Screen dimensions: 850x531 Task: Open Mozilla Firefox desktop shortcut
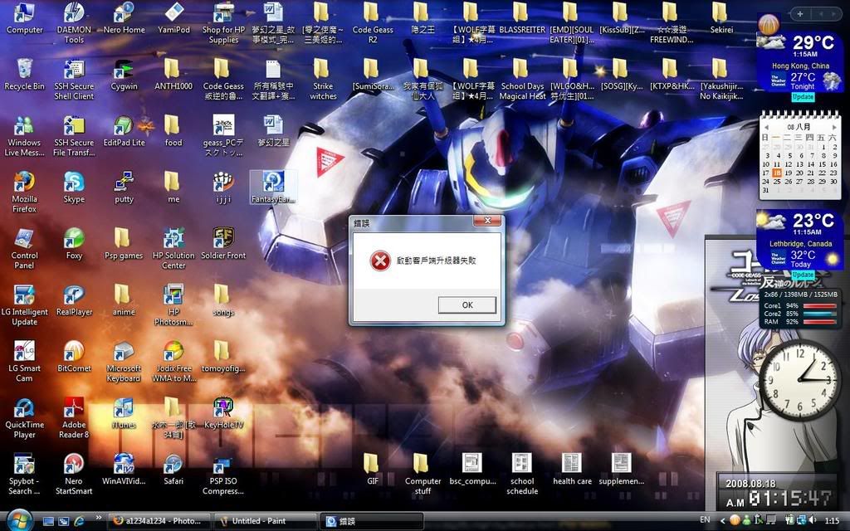[x=25, y=183]
